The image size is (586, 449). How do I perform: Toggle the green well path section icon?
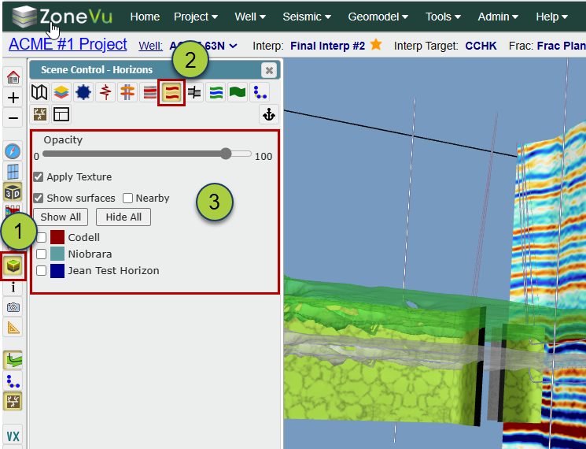click(x=13, y=360)
